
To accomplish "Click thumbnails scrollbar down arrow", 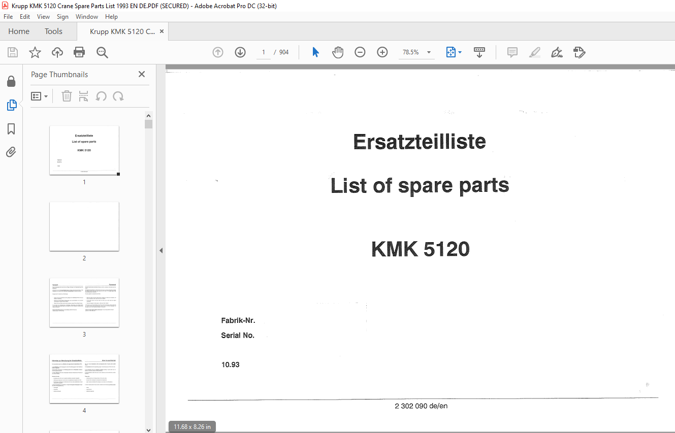I will tap(148, 429).
